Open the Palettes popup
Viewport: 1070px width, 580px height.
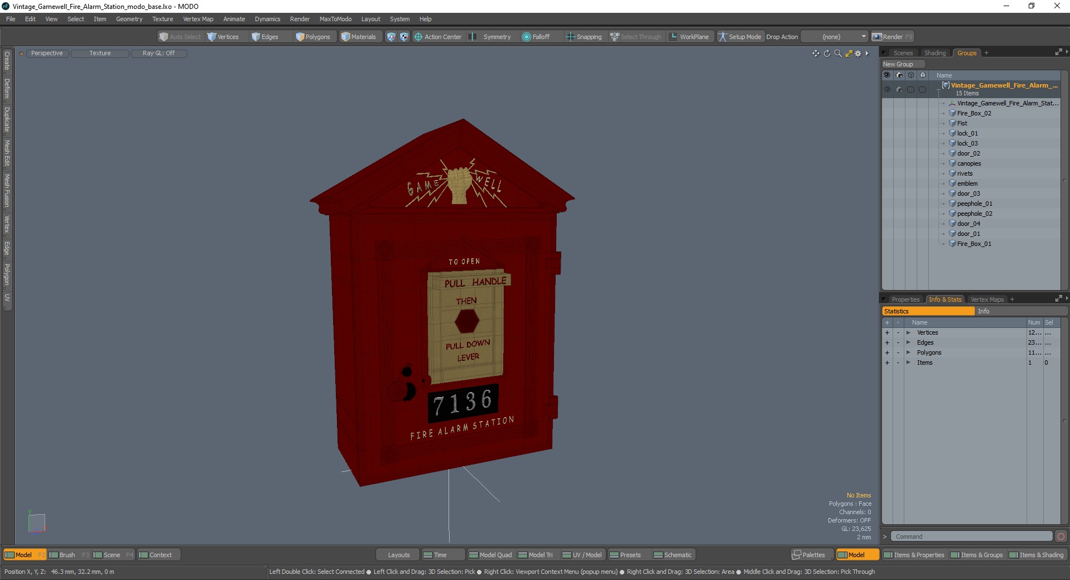(x=812, y=555)
